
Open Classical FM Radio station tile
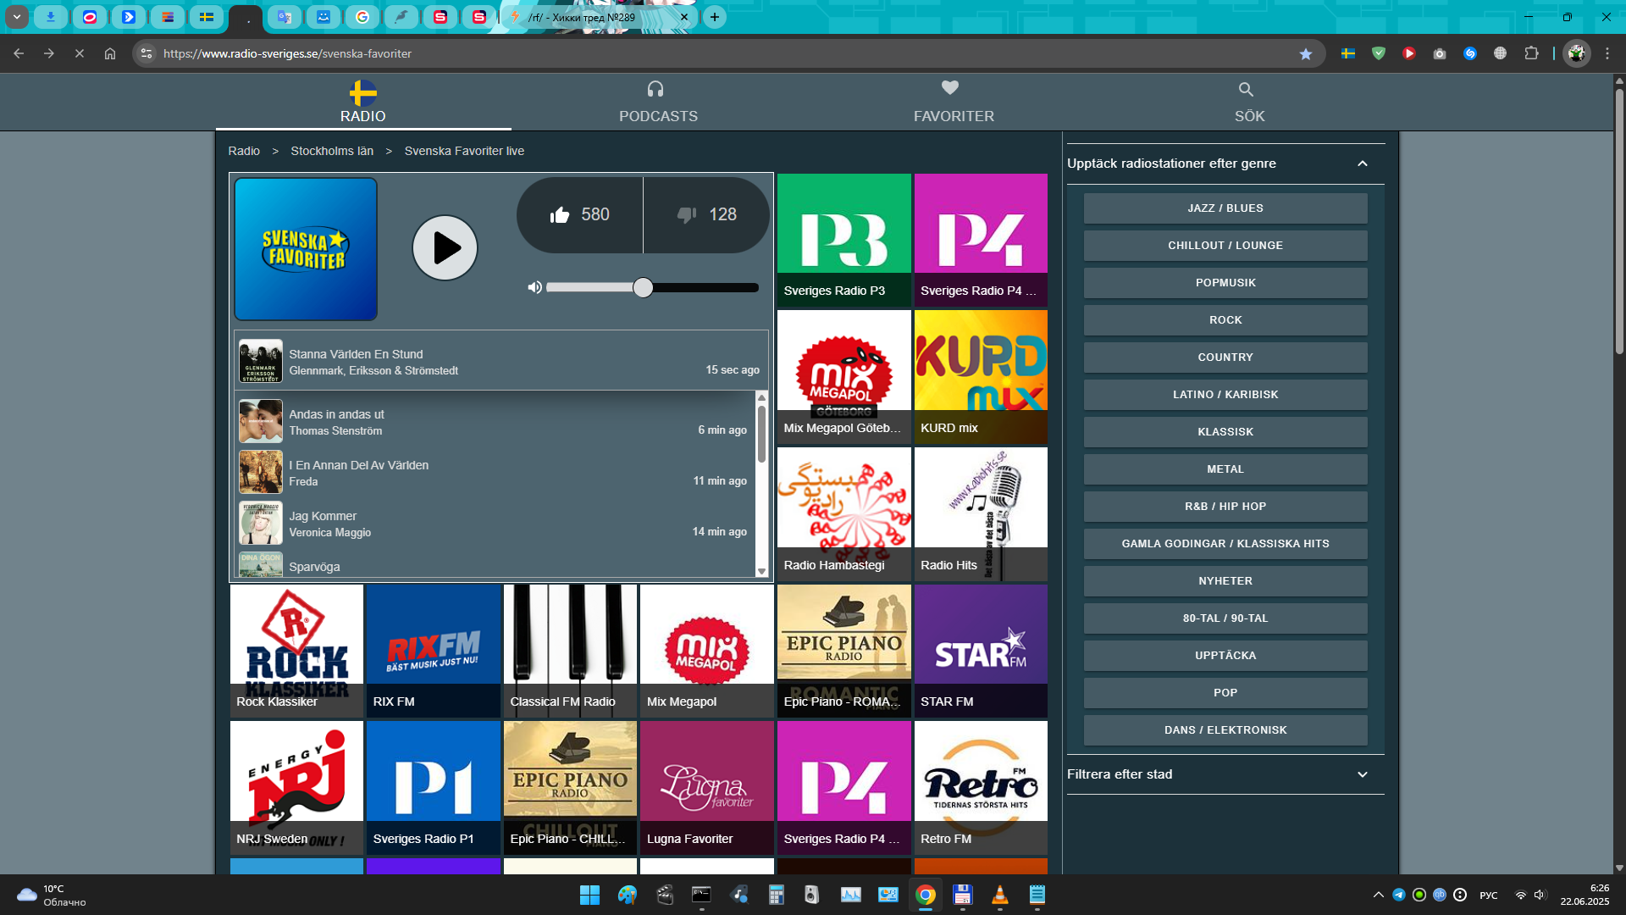coord(570,651)
